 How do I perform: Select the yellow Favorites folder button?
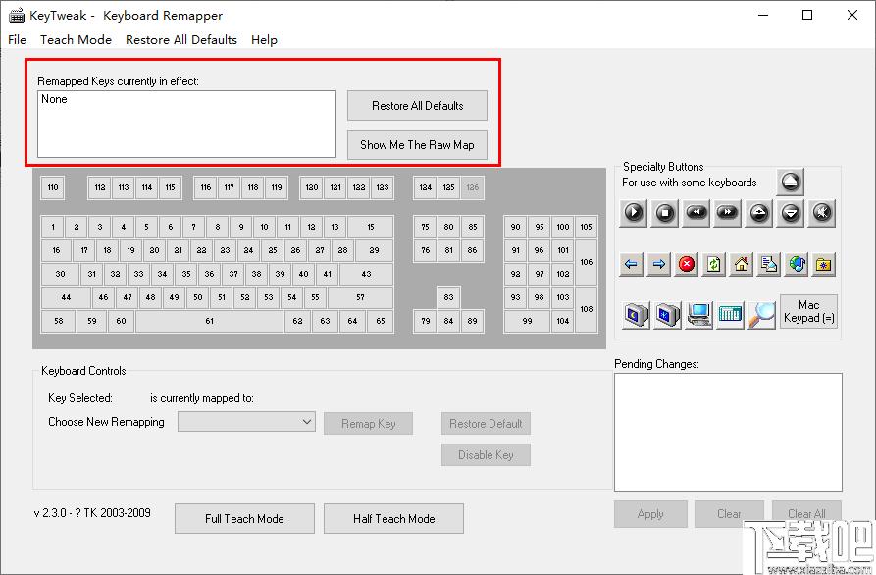click(823, 264)
